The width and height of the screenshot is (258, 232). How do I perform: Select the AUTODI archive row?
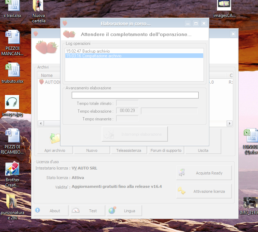[49, 82]
